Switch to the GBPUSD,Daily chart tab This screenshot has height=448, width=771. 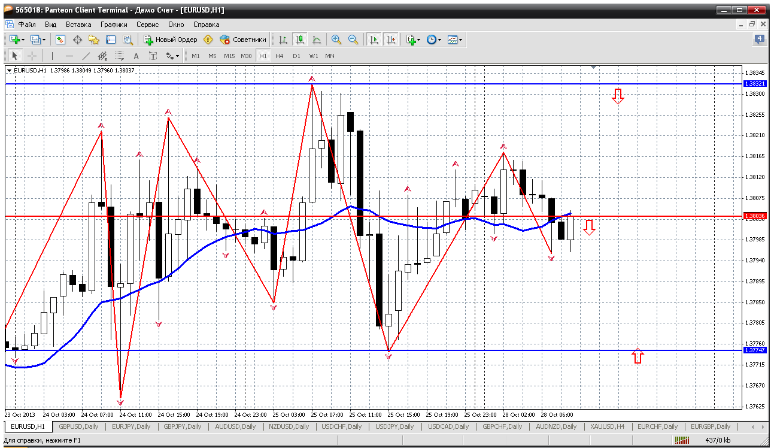point(77,426)
